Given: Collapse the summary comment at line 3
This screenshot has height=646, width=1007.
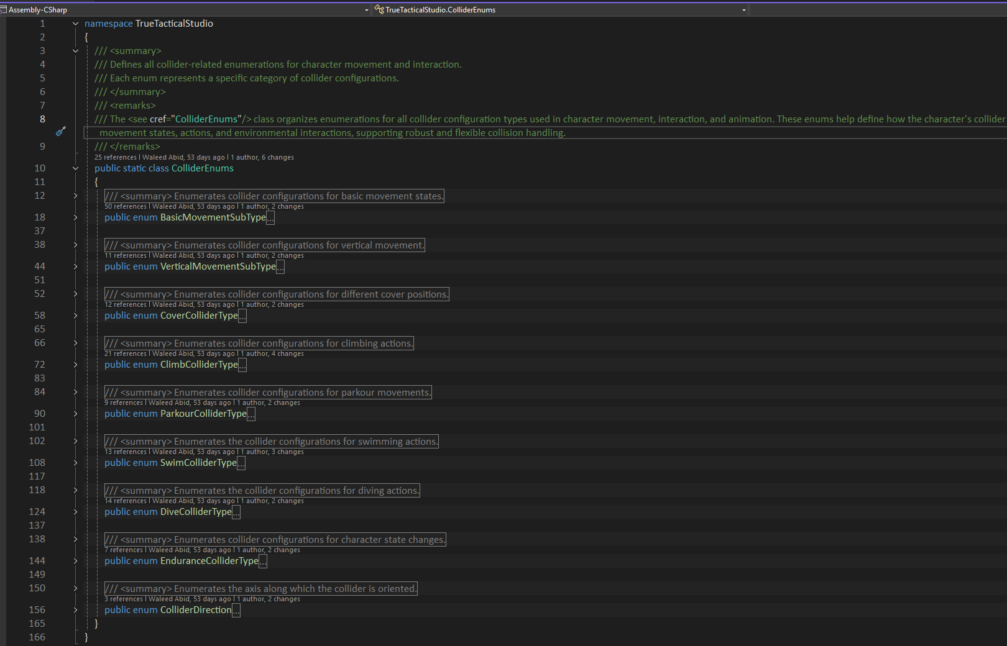Looking at the screenshot, I should [75, 51].
